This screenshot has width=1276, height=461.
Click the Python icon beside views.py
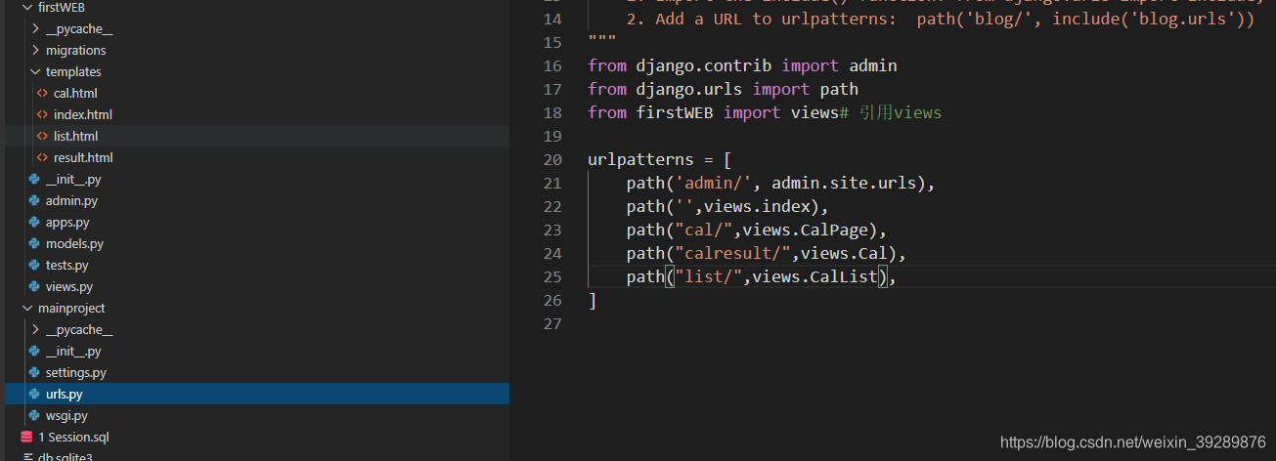point(34,286)
